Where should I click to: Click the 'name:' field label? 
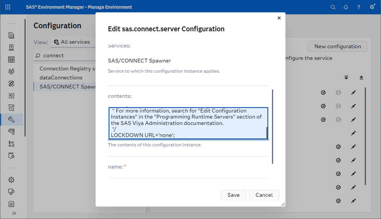pos(116,167)
